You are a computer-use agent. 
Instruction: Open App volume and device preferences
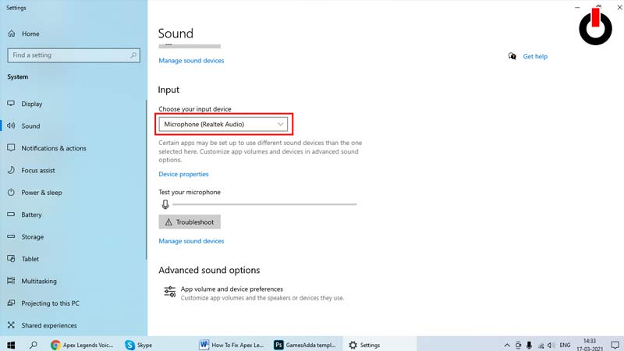[254, 293]
